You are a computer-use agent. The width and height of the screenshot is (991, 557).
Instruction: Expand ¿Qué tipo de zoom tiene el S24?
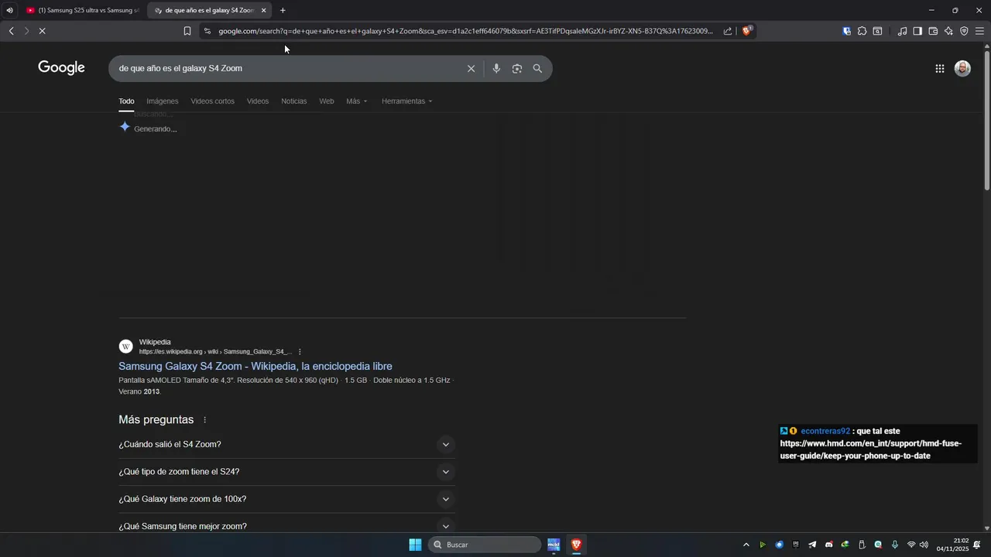(x=286, y=472)
